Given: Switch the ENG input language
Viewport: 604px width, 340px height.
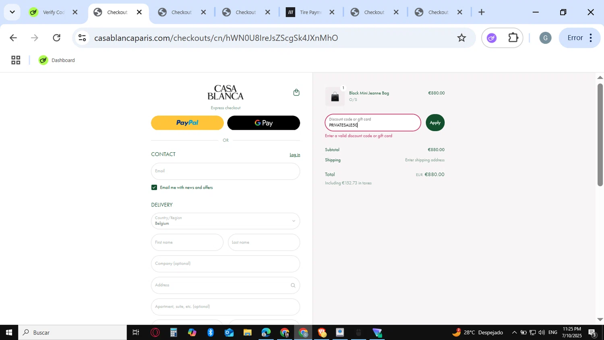Looking at the screenshot, I should 553,332.
